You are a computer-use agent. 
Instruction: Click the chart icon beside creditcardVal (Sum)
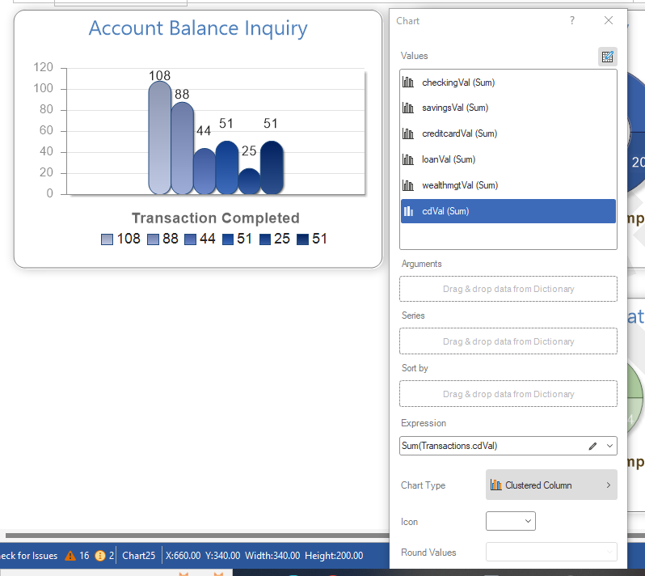coord(407,133)
